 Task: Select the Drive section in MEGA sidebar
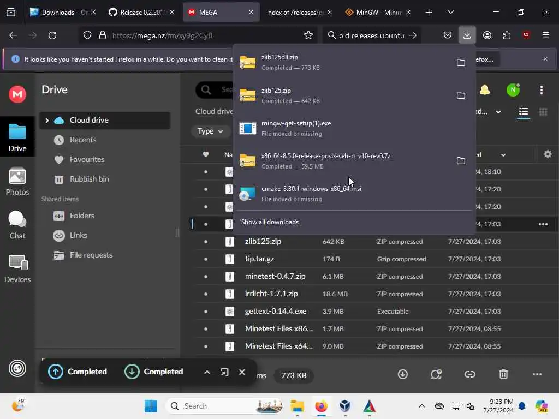pos(17,137)
